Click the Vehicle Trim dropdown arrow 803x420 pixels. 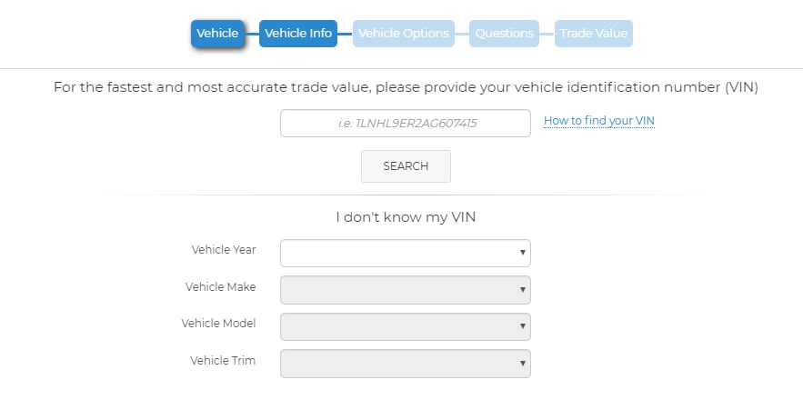point(522,363)
